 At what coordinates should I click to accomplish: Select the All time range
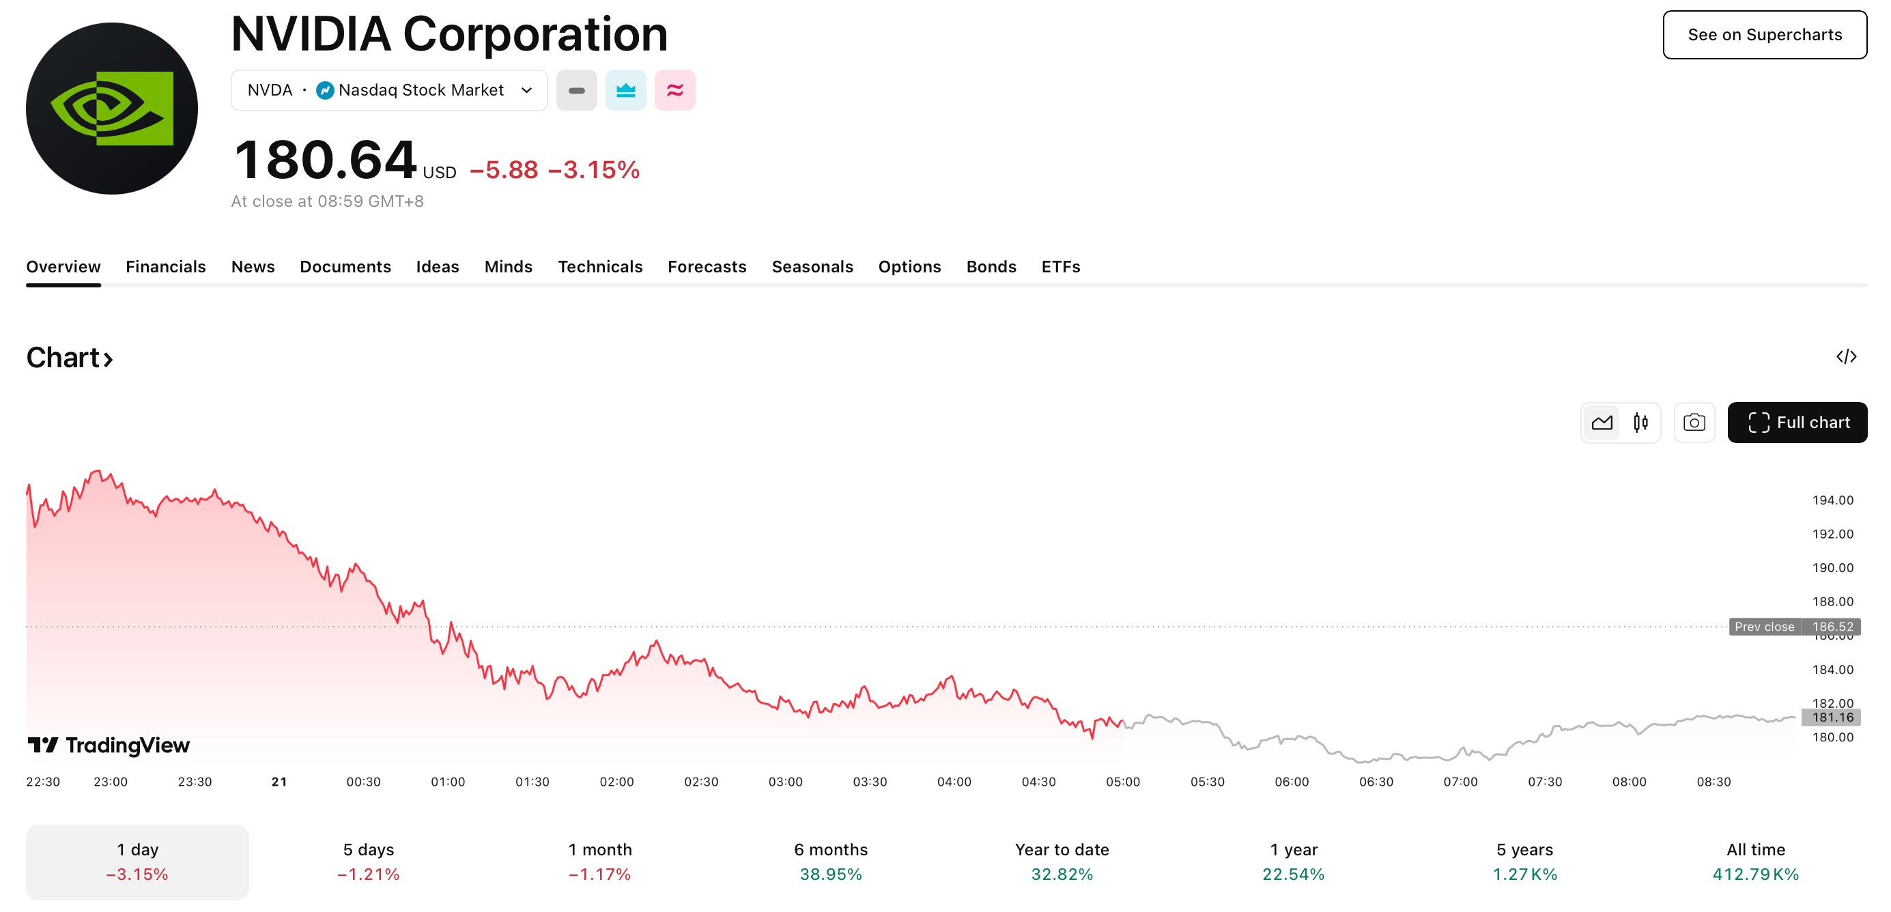click(x=1756, y=861)
